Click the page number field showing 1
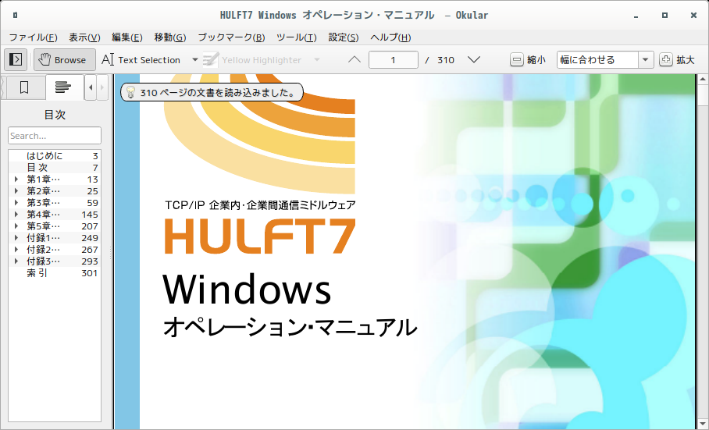Image resolution: width=709 pixels, height=430 pixels. pos(394,59)
